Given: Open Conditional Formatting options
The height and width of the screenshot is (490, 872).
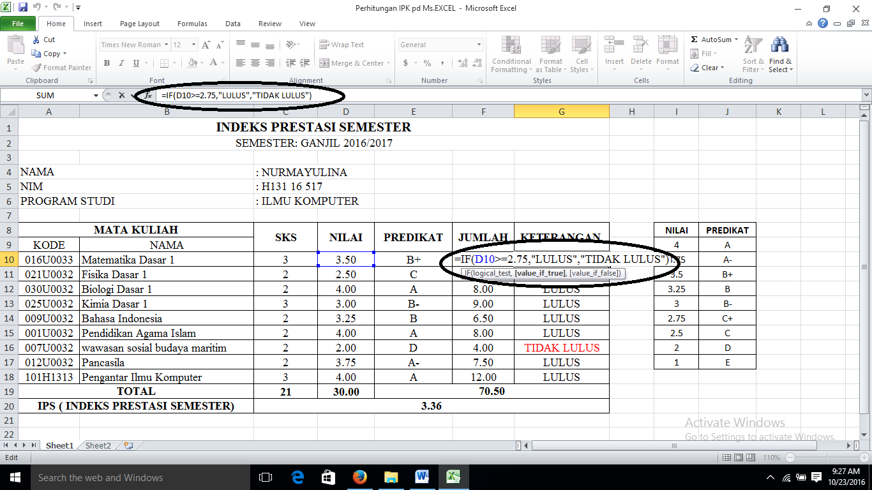Looking at the screenshot, I should (x=511, y=55).
